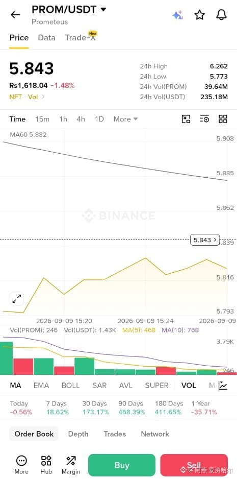Open the AI sparkle assistant icon
This screenshot has width=237, height=479.
177,15
